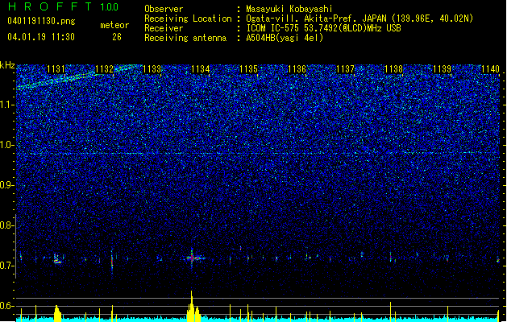Click the 0.9 kHz axis label
The width and height of the screenshot is (507, 322).
(x=6, y=185)
